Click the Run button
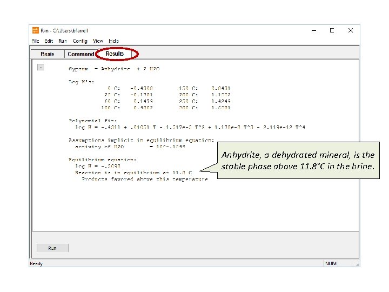Image resolution: width=389 pixels, height=292 pixels. coord(52,248)
